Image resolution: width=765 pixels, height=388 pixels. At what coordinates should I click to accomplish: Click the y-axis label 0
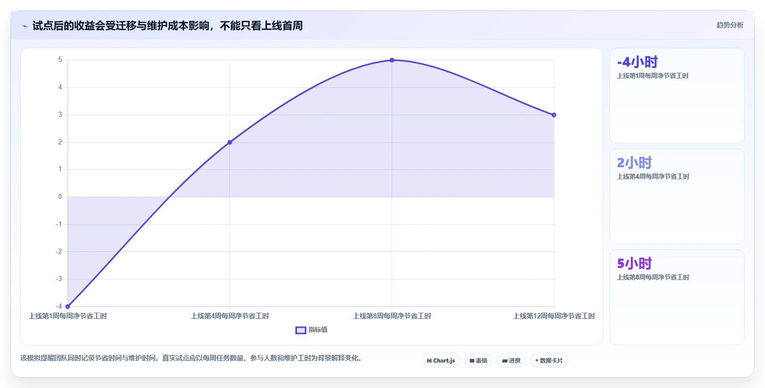pos(60,197)
